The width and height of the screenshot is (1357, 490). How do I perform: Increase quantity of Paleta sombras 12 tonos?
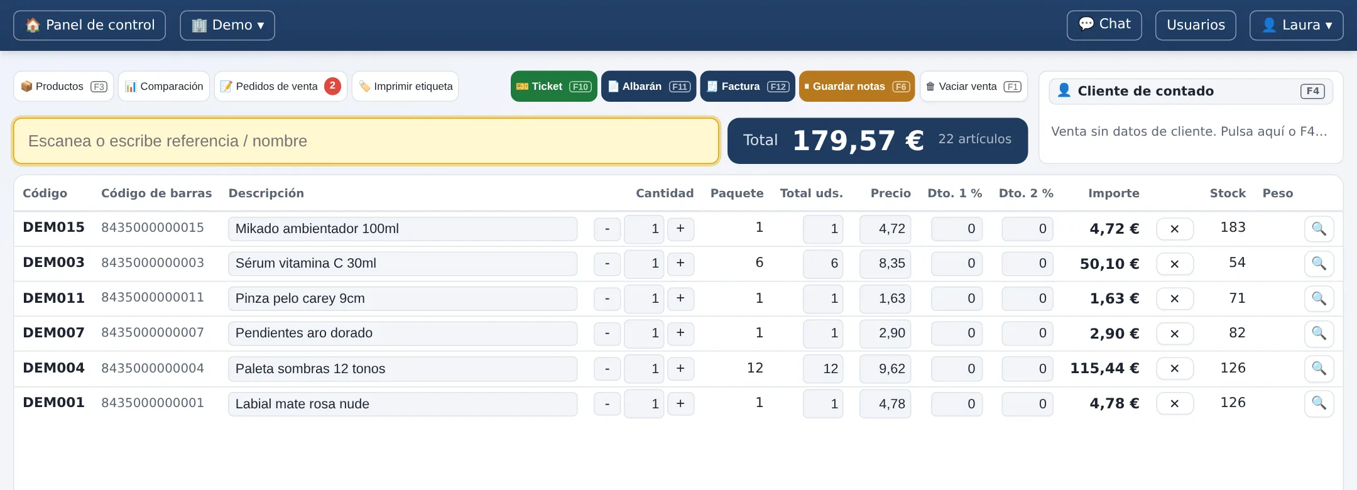tap(680, 369)
